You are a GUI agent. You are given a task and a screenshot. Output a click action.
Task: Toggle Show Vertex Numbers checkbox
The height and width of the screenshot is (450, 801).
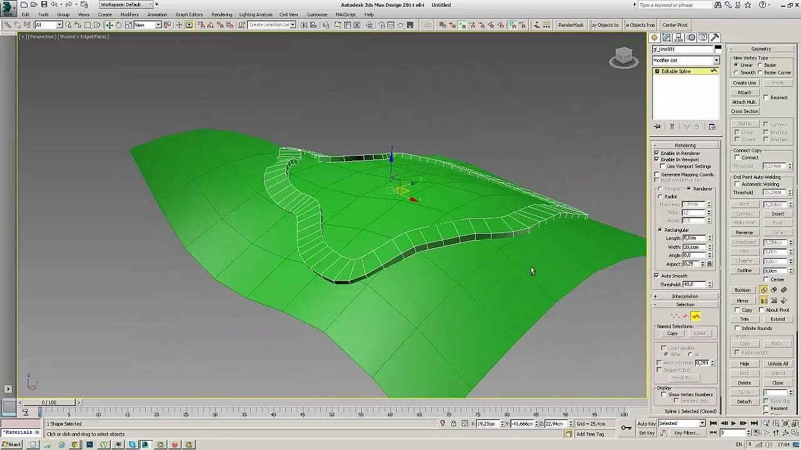tap(663, 394)
